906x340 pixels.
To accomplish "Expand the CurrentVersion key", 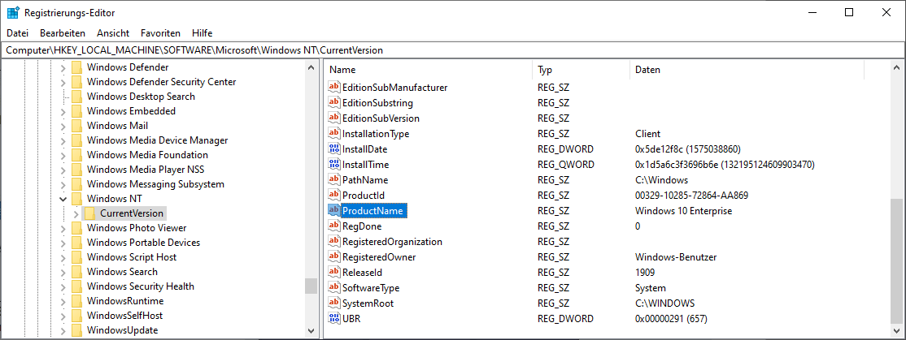I will click(76, 213).
